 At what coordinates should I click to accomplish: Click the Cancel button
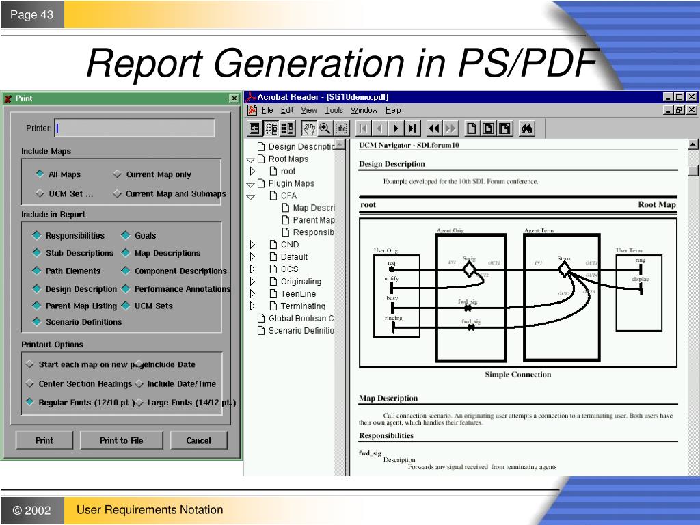point(199,440)
